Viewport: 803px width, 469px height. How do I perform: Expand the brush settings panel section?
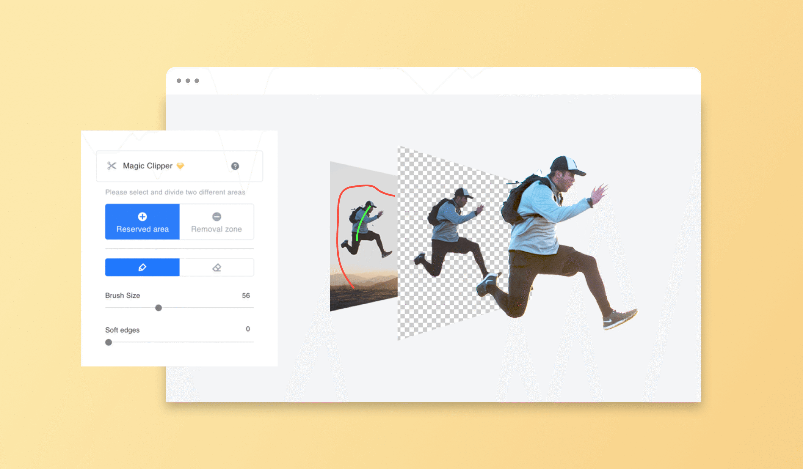point(141,267)
